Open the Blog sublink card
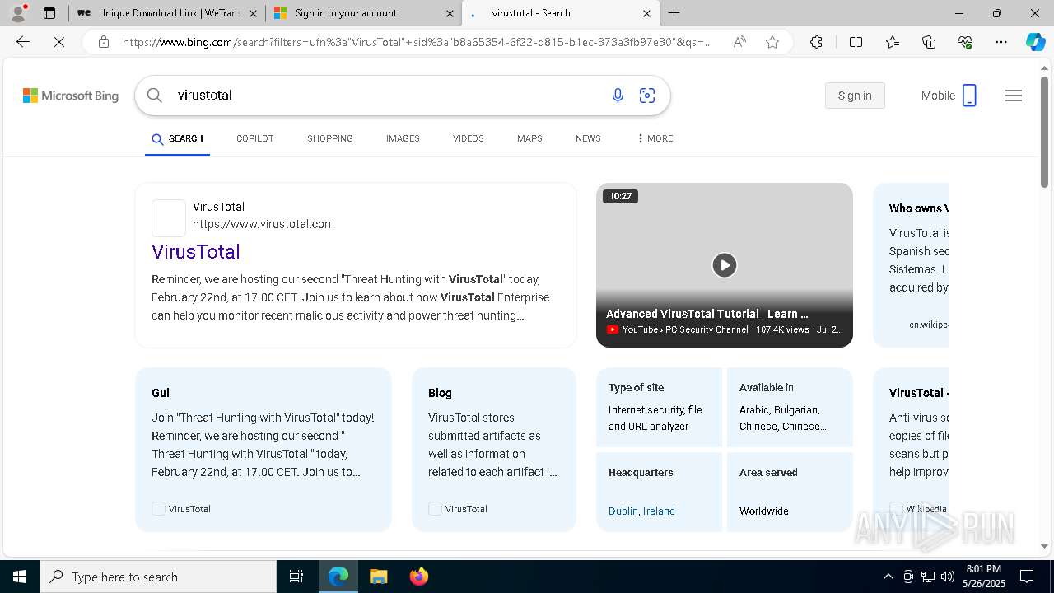This screenshot has width=1054, height=593. pyautogui.click(x=494, y=449)
